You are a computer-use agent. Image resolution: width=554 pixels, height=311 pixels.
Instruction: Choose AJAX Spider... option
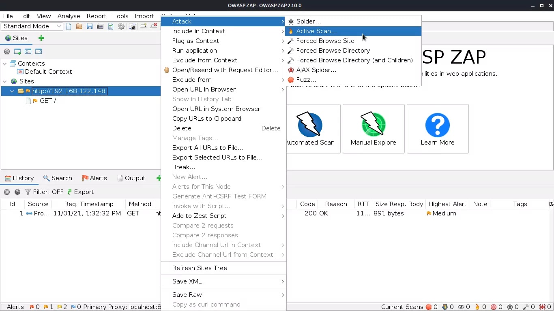coord(353,70)
